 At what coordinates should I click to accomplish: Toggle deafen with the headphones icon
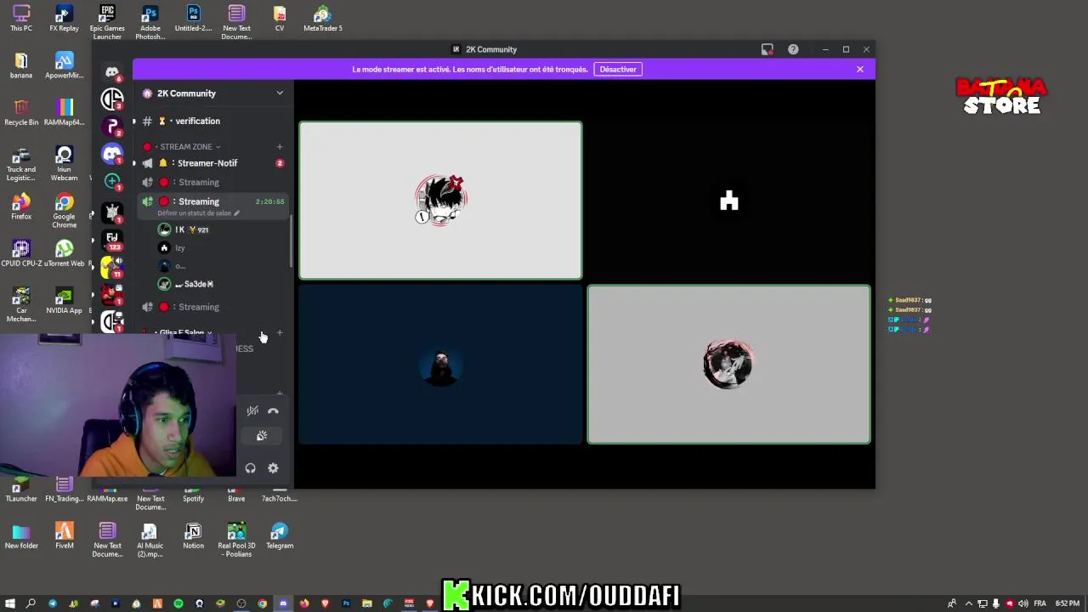click(250, 468)
